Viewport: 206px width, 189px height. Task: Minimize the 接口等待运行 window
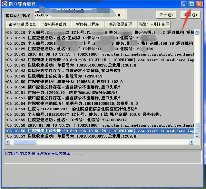click(184, 4)
